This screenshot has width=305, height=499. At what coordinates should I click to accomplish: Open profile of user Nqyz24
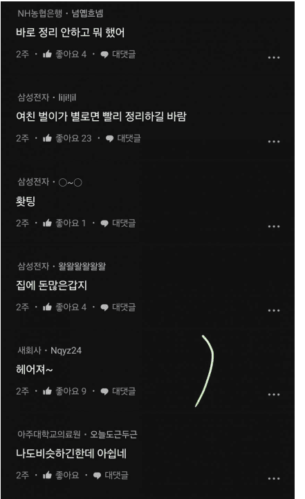point(66,350)
